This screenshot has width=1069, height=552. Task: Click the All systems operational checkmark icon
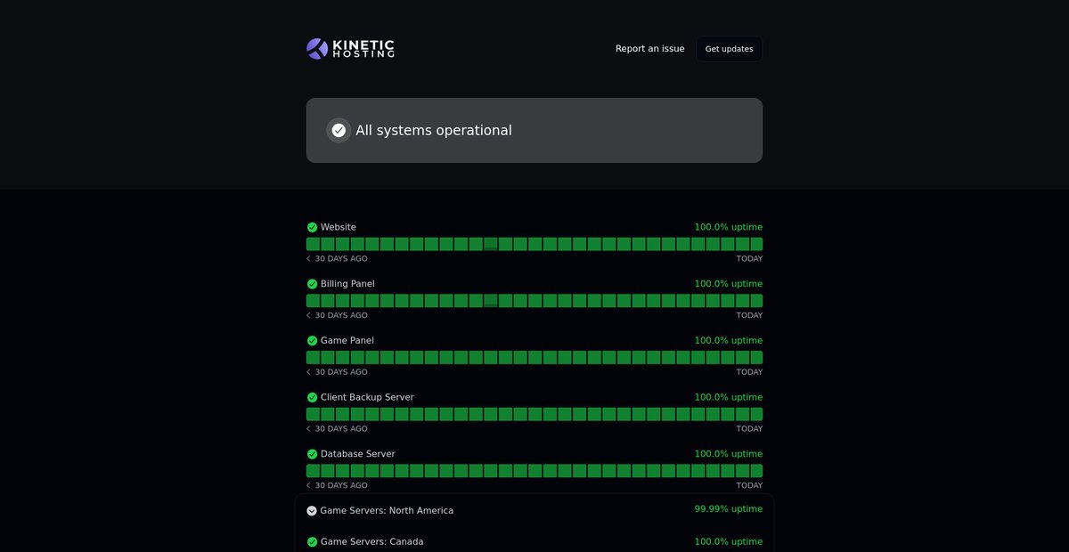tap(339, 130)
